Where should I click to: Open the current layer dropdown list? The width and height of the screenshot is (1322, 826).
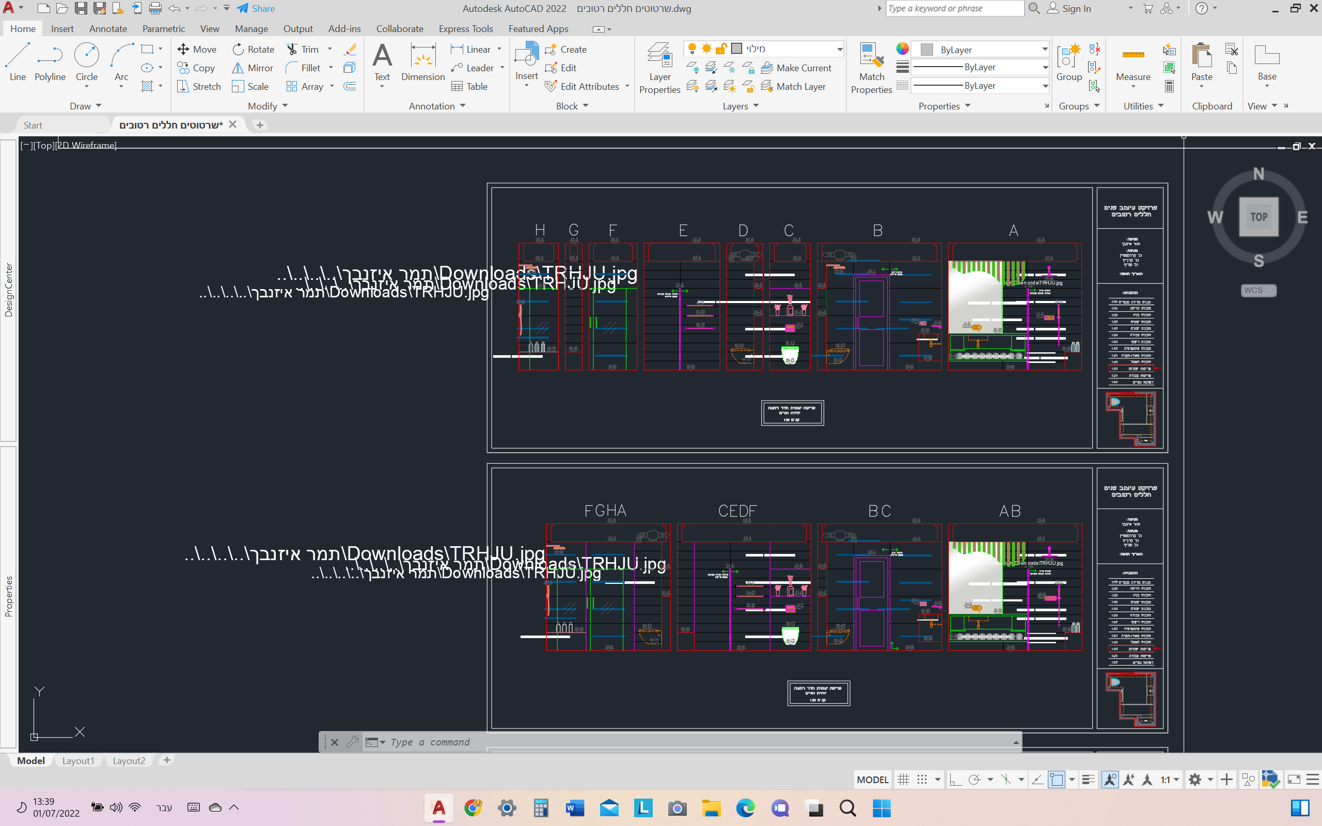coord(839,49)
